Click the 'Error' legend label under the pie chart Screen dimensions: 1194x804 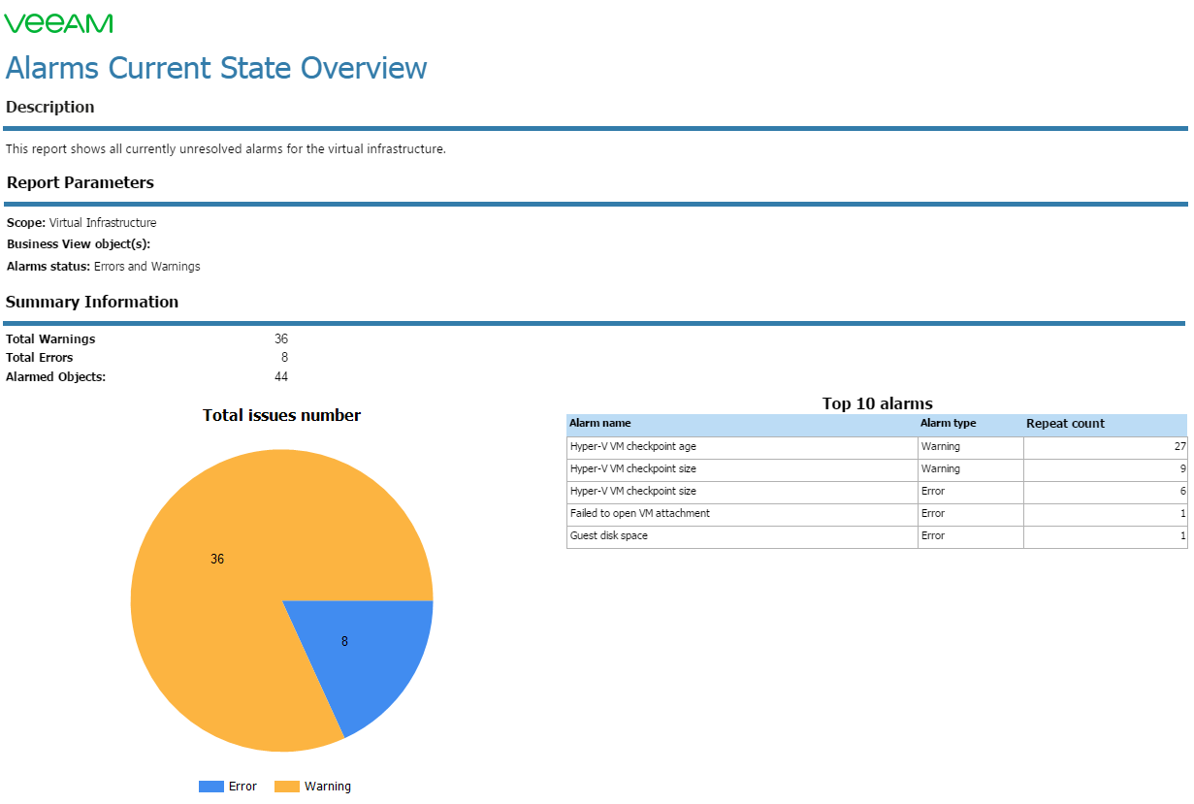point(242,787)
